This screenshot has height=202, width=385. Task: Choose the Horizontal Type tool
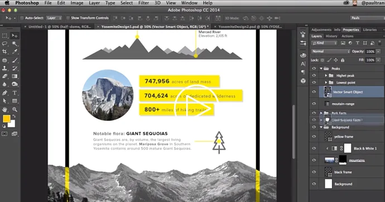[15, 93]
